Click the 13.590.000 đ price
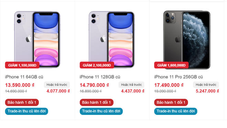Image resolution: width=227 pixels, height=128 pixels. click(x=20, y=85)
